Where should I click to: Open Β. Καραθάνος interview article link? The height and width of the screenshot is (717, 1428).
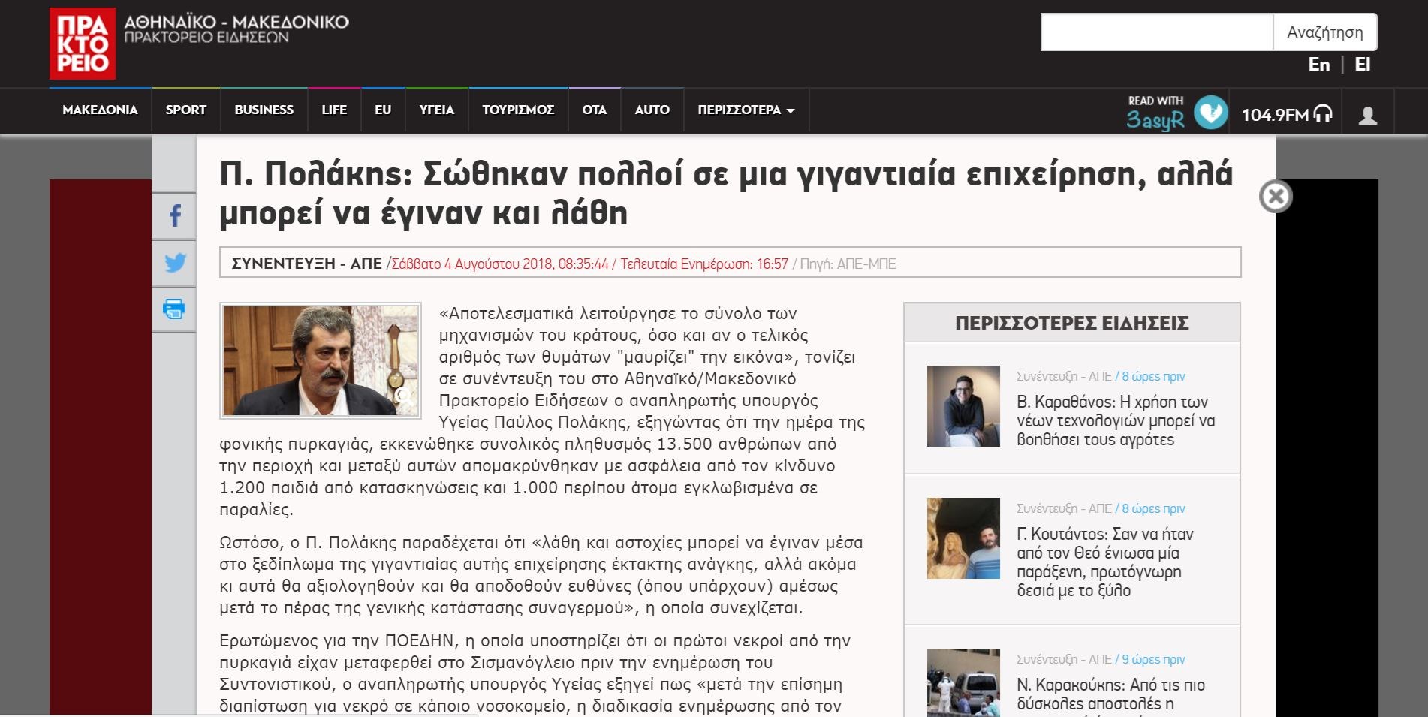pyautogui.click(x=1115, y=420)
